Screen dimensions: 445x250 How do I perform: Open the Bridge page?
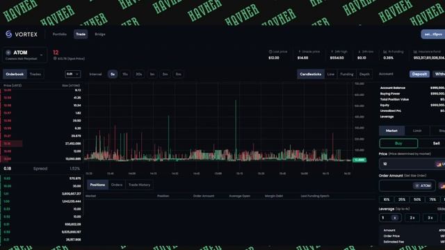(x=100, y=34)
